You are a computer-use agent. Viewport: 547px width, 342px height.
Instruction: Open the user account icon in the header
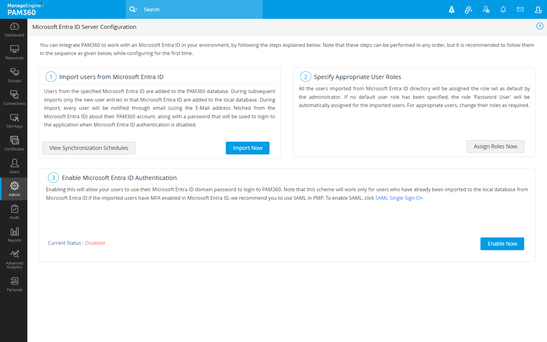click(538, 10)
